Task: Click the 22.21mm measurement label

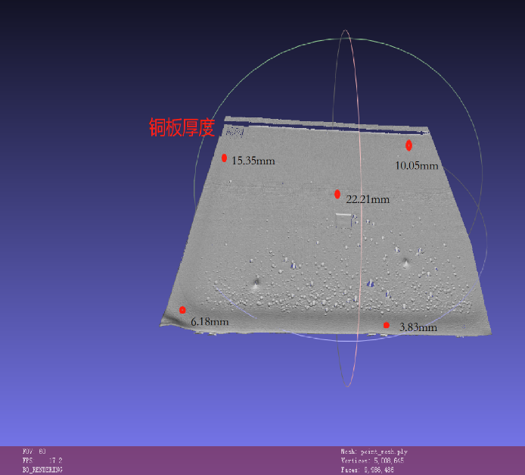Action: click(x=367, y=199)
